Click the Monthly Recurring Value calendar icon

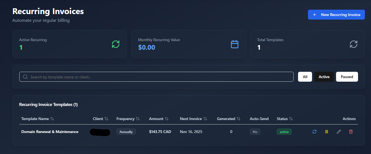pos(235,44)
